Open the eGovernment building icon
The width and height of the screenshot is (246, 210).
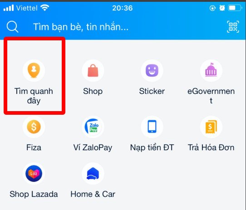211,70
